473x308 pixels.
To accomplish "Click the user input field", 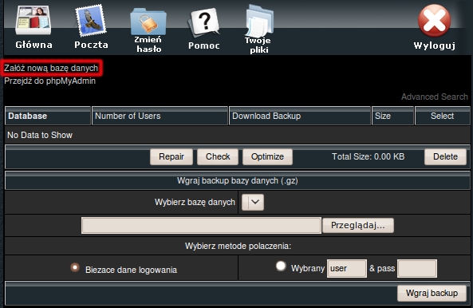I will pyautogui.click(x=347, y=268).
